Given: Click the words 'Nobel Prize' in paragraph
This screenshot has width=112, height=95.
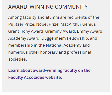Looking at the screenshot, I should coord(47,24).
